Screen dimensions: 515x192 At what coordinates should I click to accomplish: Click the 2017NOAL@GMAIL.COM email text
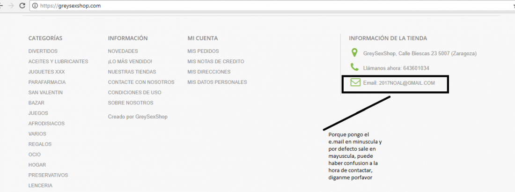[407, 83]
